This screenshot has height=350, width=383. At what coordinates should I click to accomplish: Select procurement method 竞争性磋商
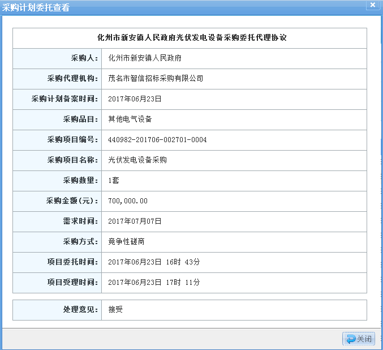pos(126,242)
